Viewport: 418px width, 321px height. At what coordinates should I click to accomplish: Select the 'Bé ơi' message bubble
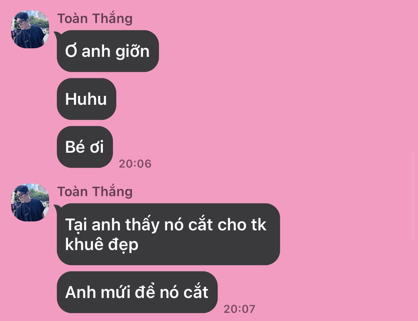click(85, 147)
